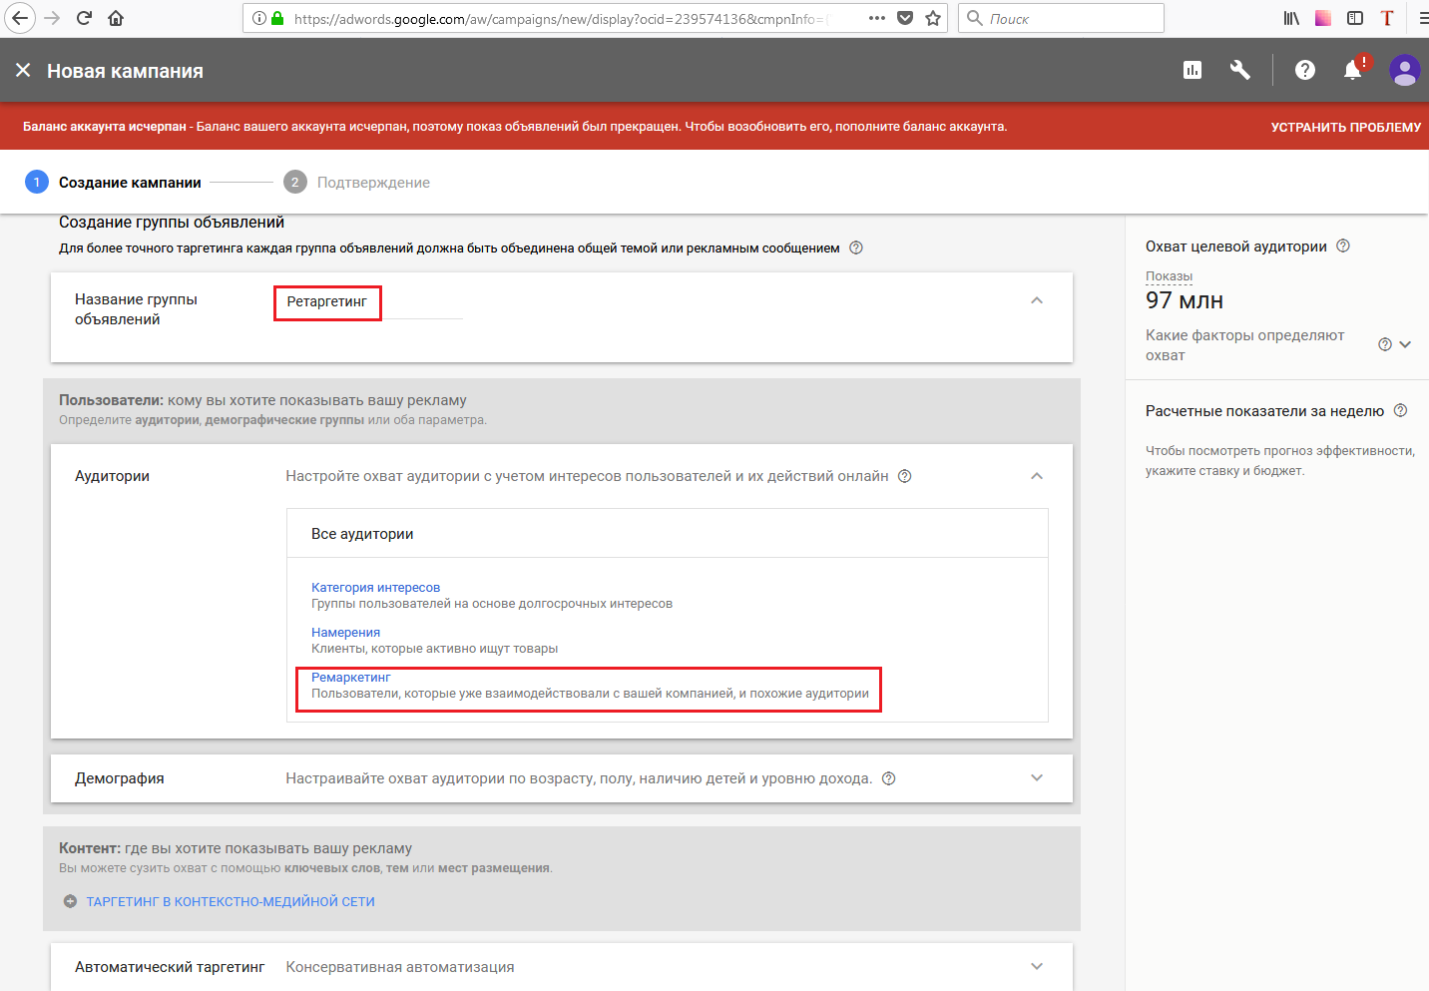This screenshot has width=1429, height=991.
Task: Close the new campaign with the X icon
Action: [x=23, y=70]
